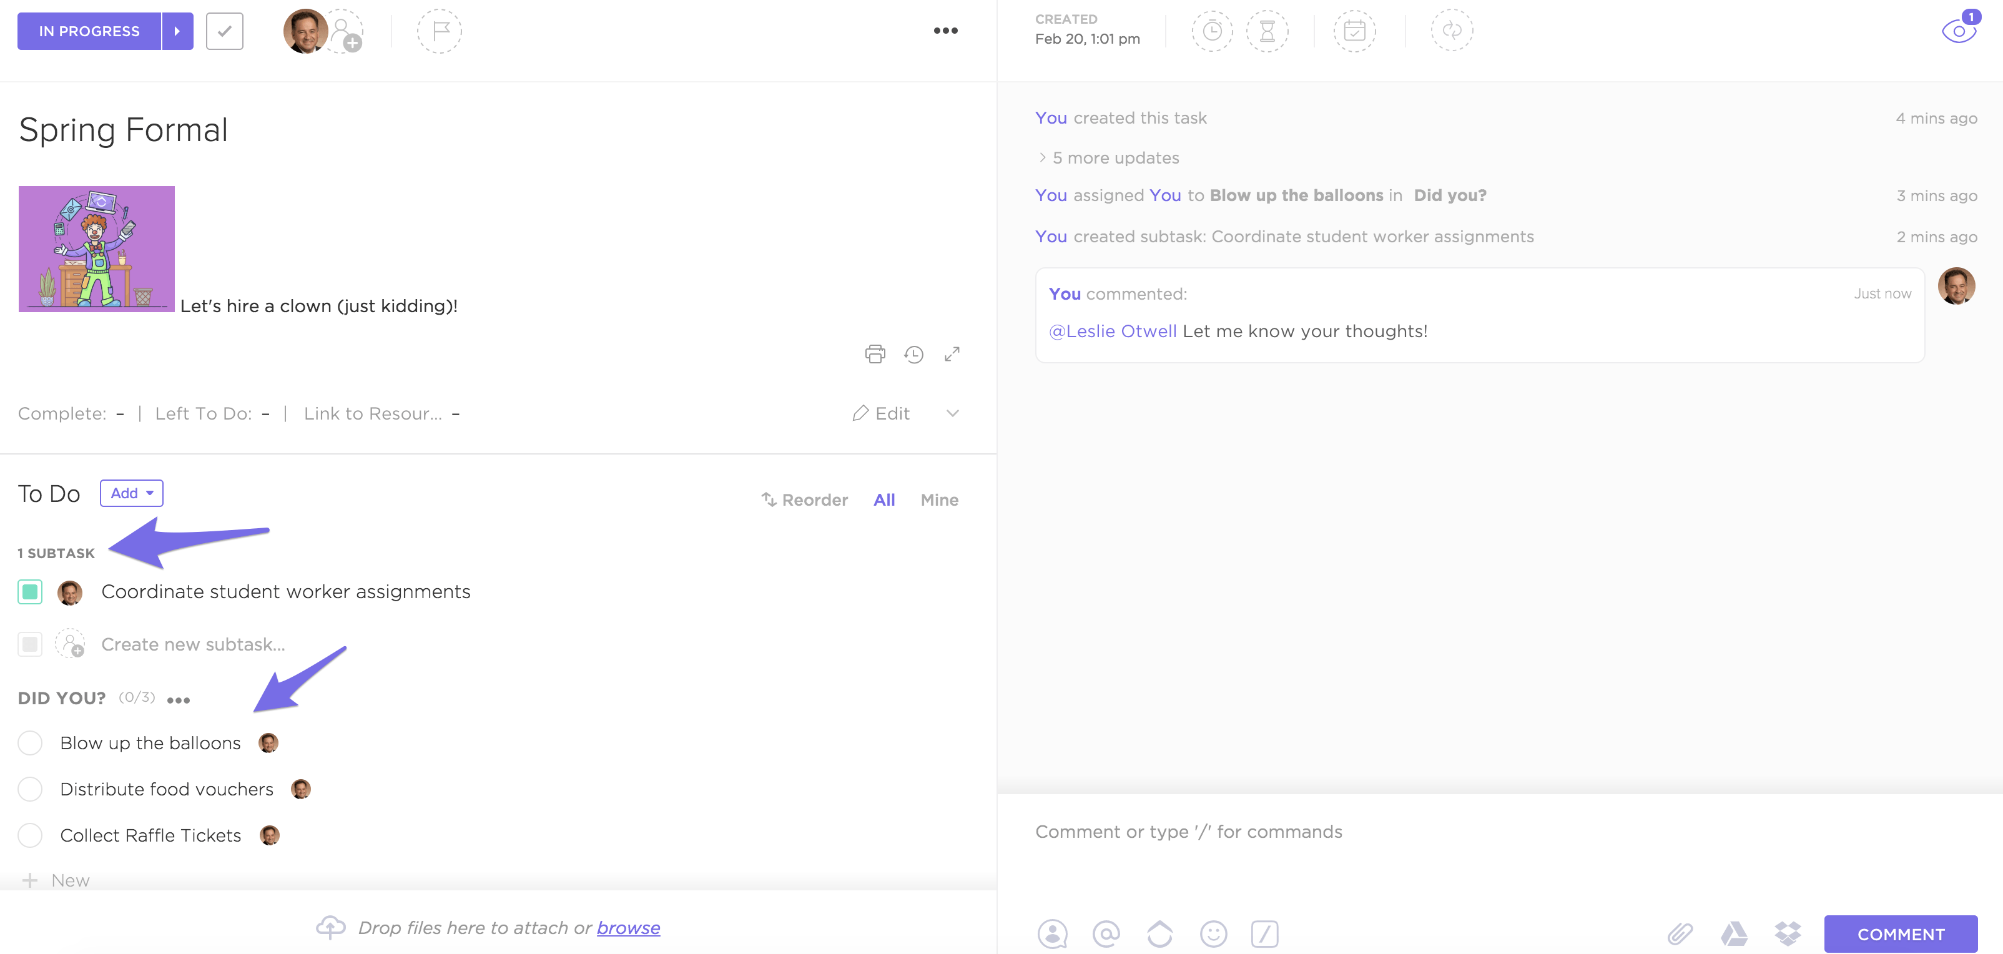
Task: Expand description to full screen
Action: pos(952,354)
